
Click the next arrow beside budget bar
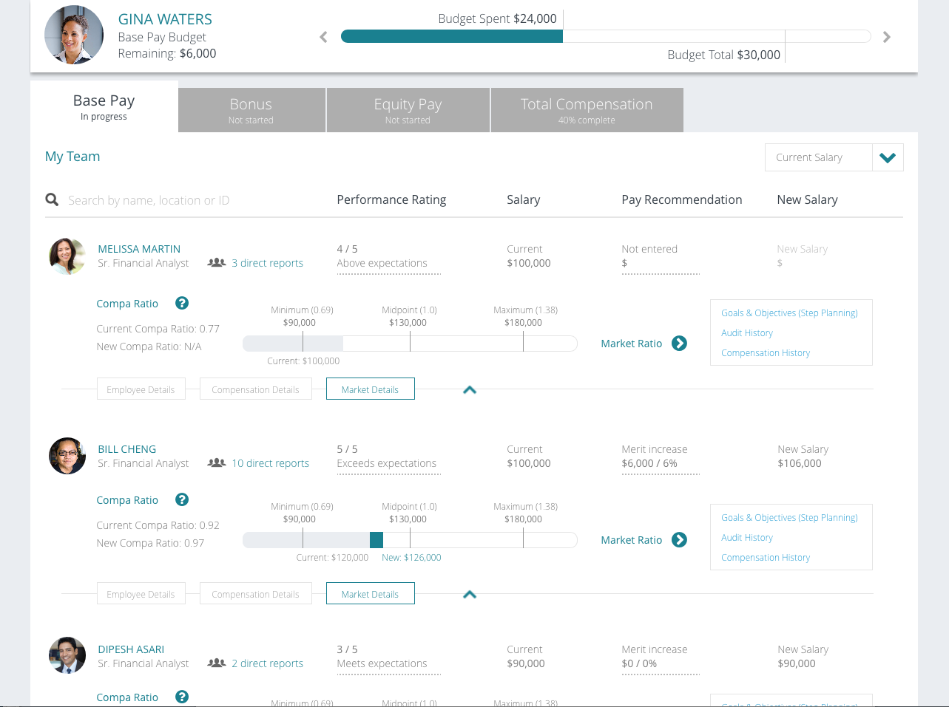point(886,37)
